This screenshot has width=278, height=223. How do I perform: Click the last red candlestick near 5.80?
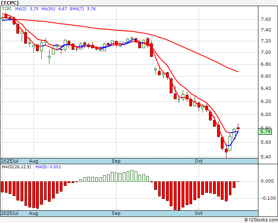tap(238, 128)
